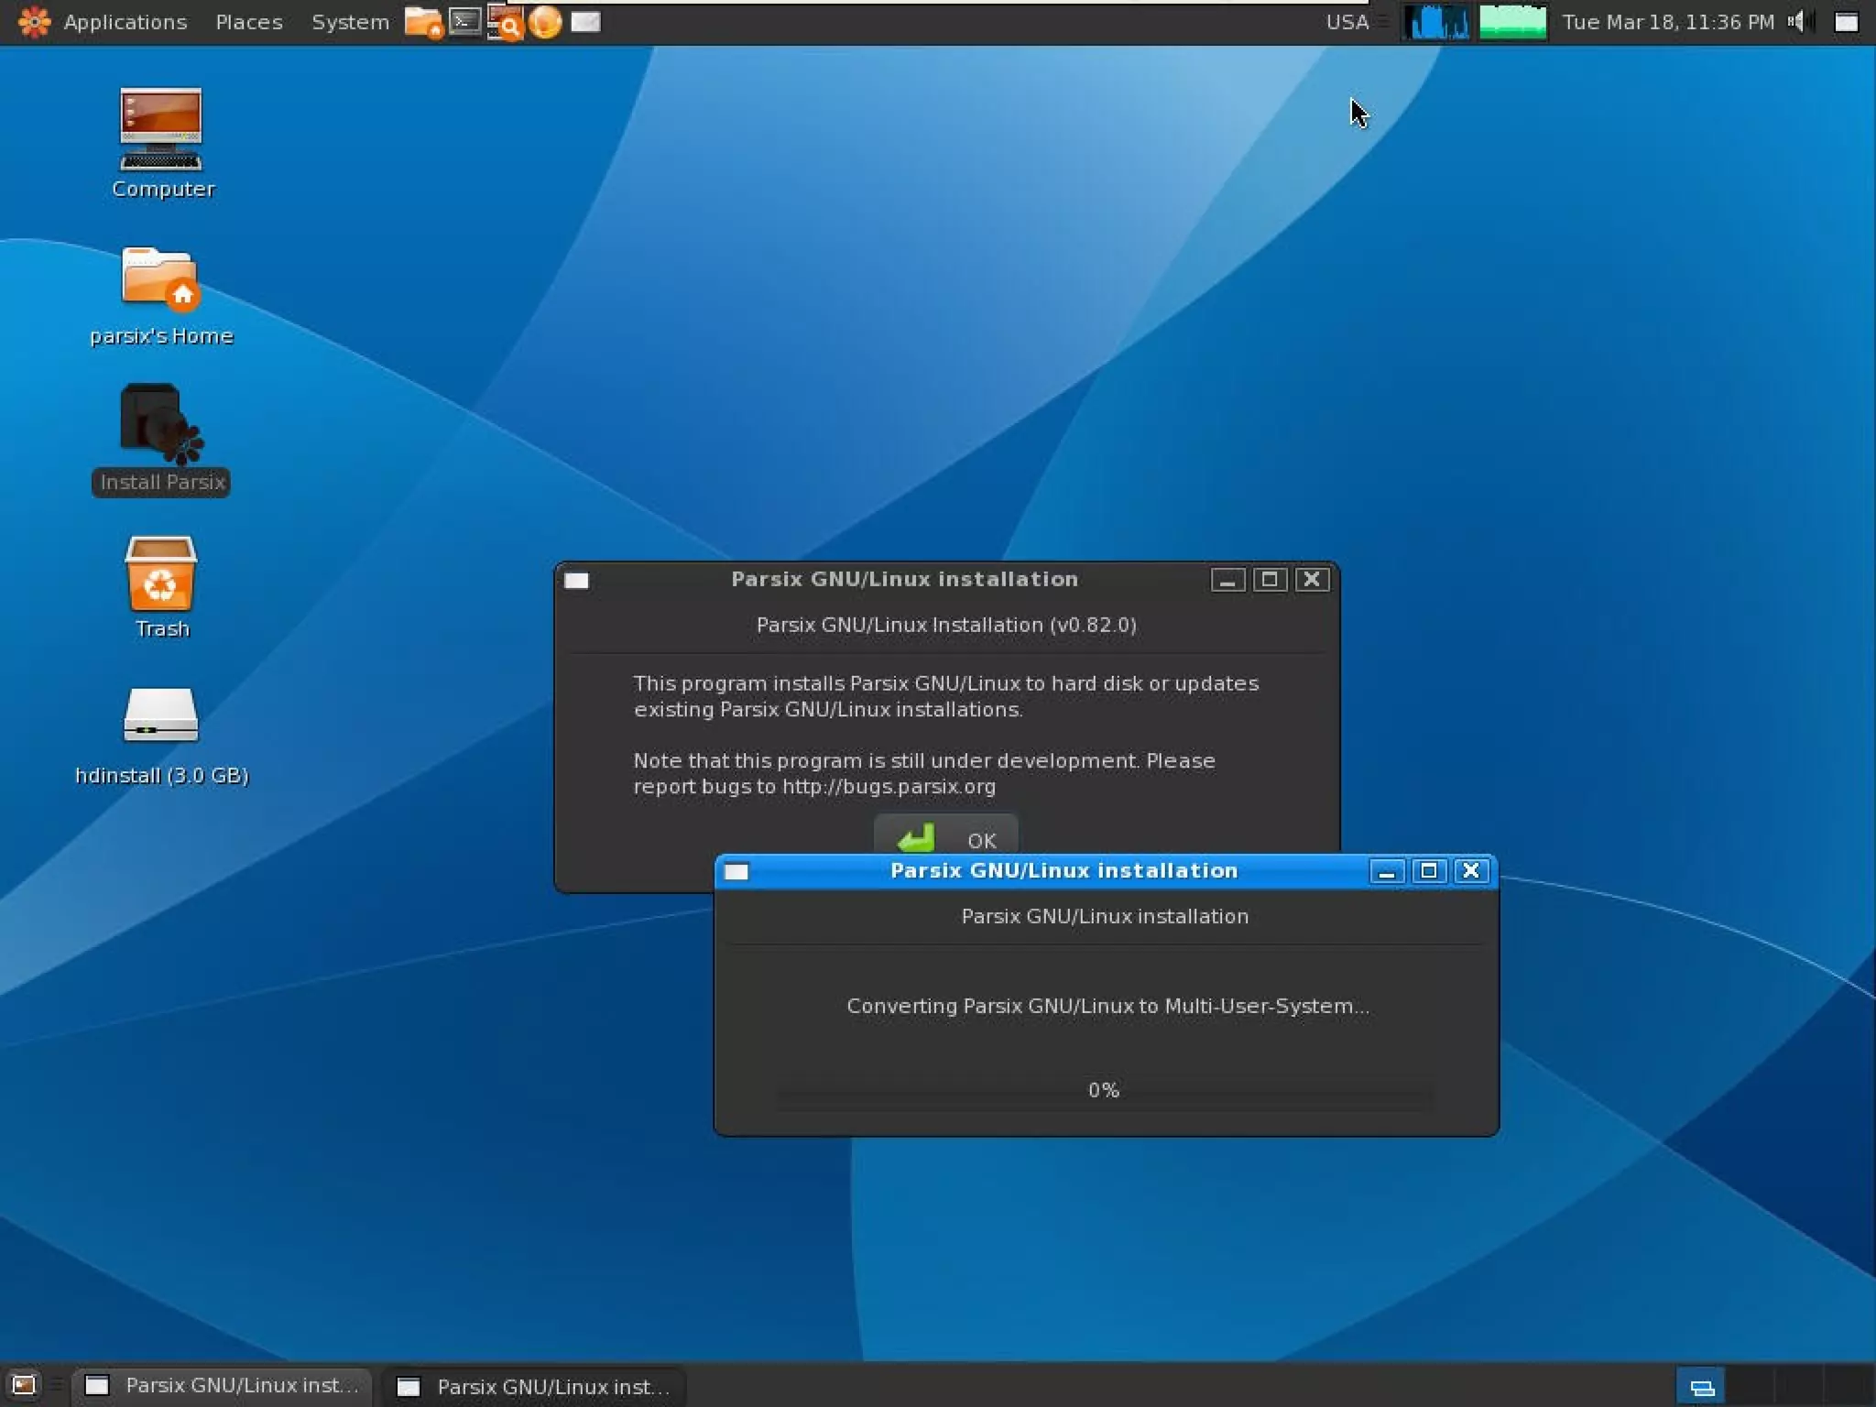This screenshot has width=1876, height=1407.
Task: Click the Show Desktop button
Action: 23,1385
